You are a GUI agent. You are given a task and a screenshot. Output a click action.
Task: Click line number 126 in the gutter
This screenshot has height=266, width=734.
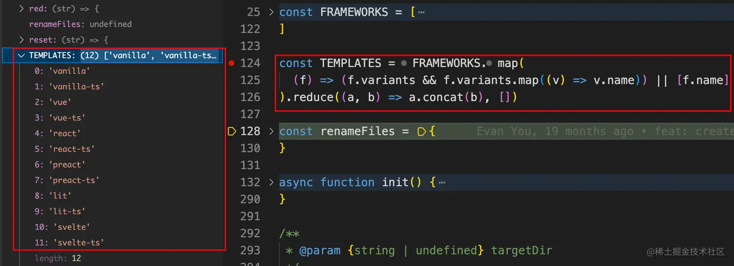[x=250, y=97]
